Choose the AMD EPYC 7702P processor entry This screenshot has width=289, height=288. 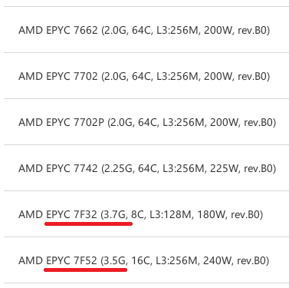146,122
